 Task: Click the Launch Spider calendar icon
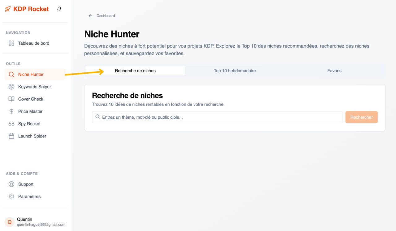[11, 136]
